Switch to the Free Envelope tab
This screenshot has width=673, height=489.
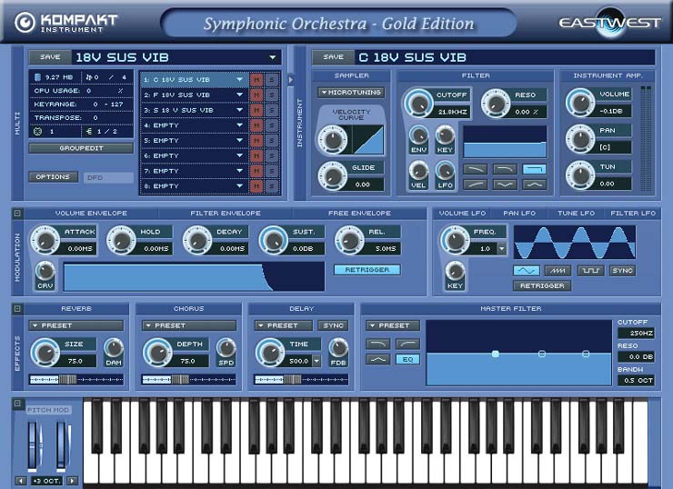[x=359, y=214]
